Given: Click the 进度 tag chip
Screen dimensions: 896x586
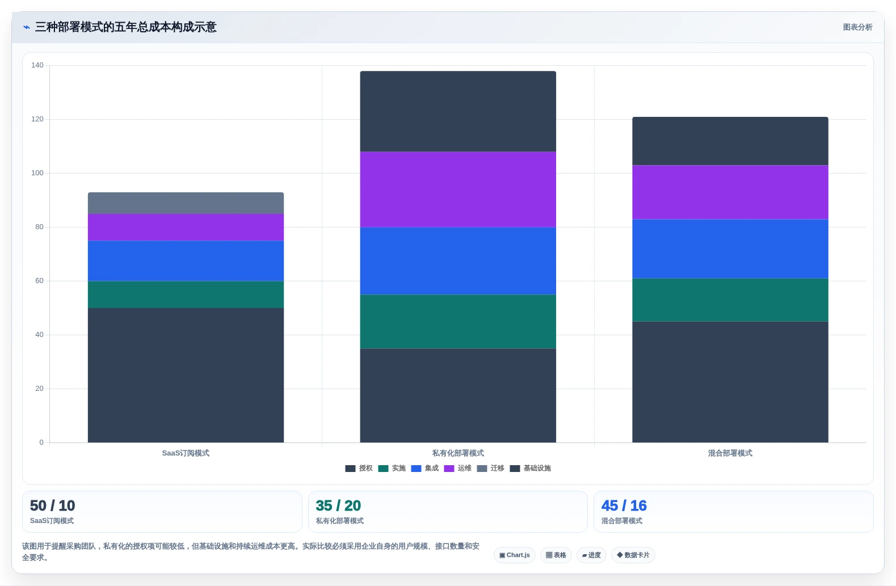Looking at the screenshot, I should [x=591, y=555].
